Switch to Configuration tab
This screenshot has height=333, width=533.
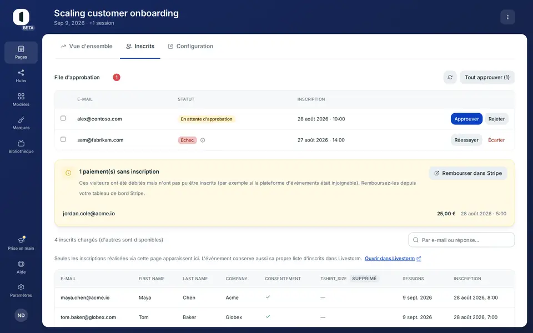coord(190,46)
